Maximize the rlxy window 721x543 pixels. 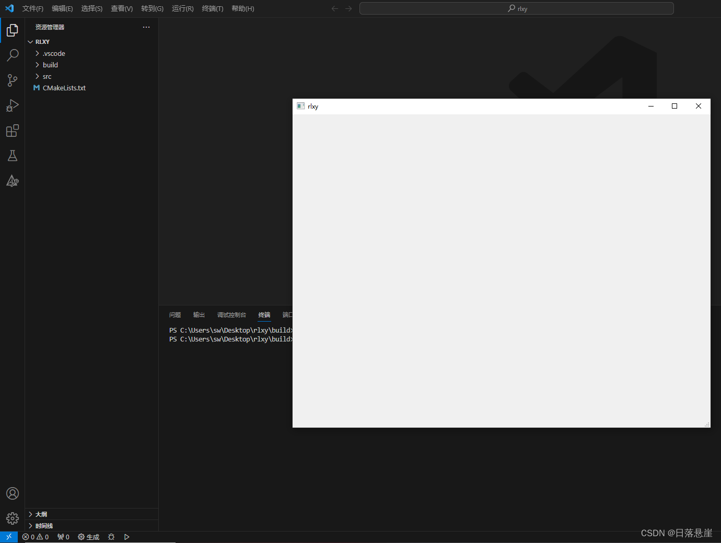[675, 106]
